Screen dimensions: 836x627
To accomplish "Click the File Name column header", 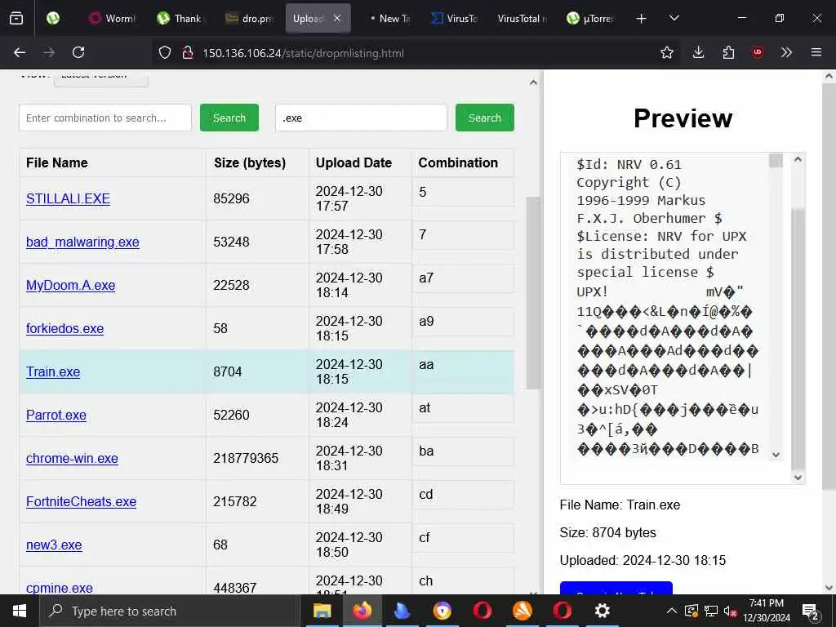I will [x=113, y=162].
